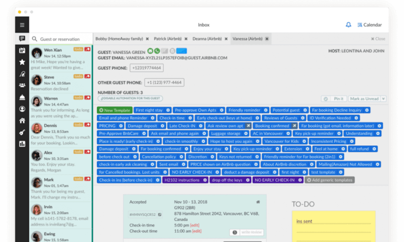Click the Guest Phone input field
The height and width of the screenshot is (242, 404).
[147, 68]
